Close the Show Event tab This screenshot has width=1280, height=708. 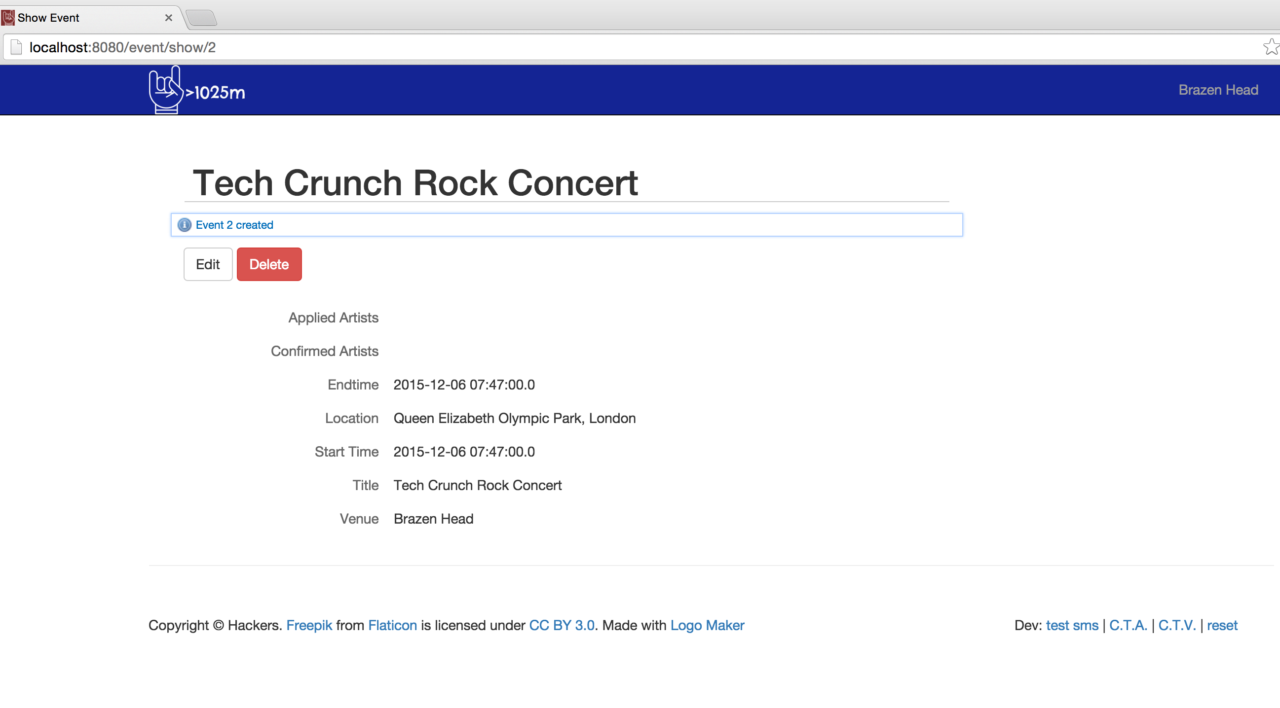point(168,18)
